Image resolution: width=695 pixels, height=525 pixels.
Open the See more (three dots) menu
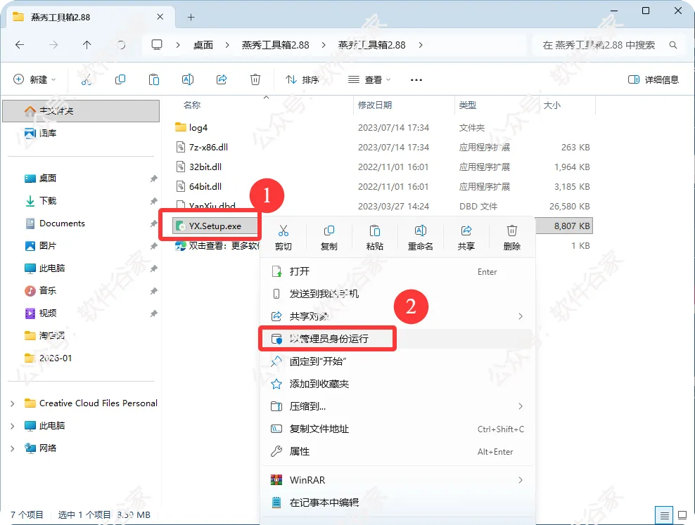(416, 79)
